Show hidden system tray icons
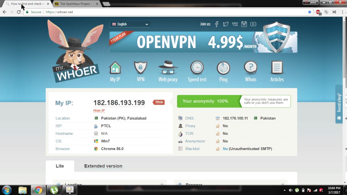Screen dimensions: 347x195 pos(285,190)
